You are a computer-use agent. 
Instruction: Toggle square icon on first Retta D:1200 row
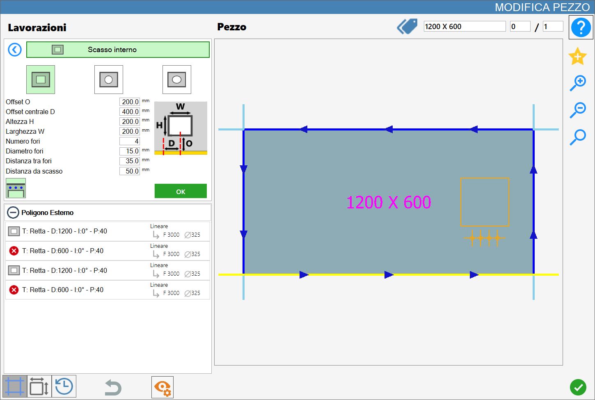click(x=14, y=231)
